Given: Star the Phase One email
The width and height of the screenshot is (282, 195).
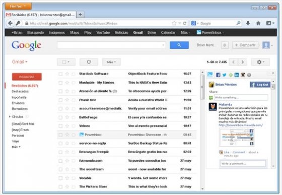Looking at the screenshot, I should (67, 100).
